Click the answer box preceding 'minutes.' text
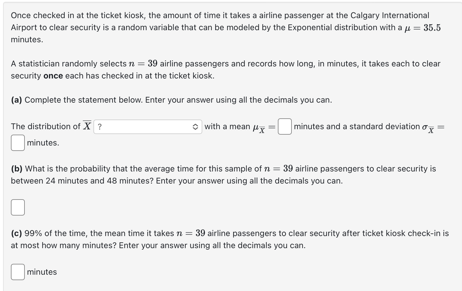The image size is (462, 291). pos(18,142)
